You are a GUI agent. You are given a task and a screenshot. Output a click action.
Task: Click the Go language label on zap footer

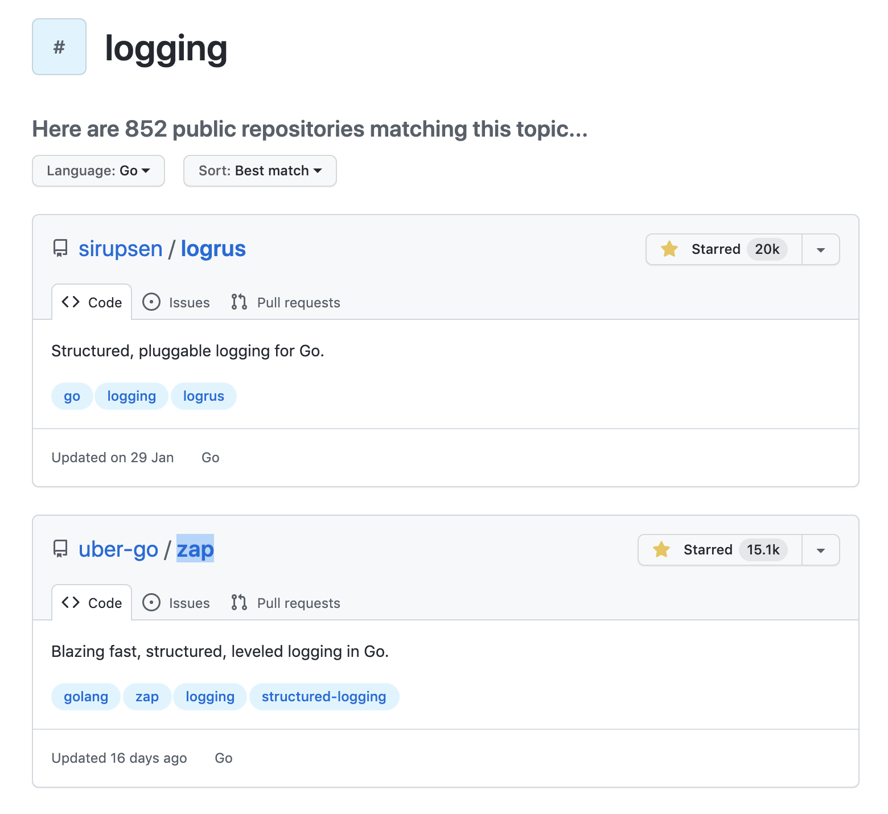(x=224, y=758)
